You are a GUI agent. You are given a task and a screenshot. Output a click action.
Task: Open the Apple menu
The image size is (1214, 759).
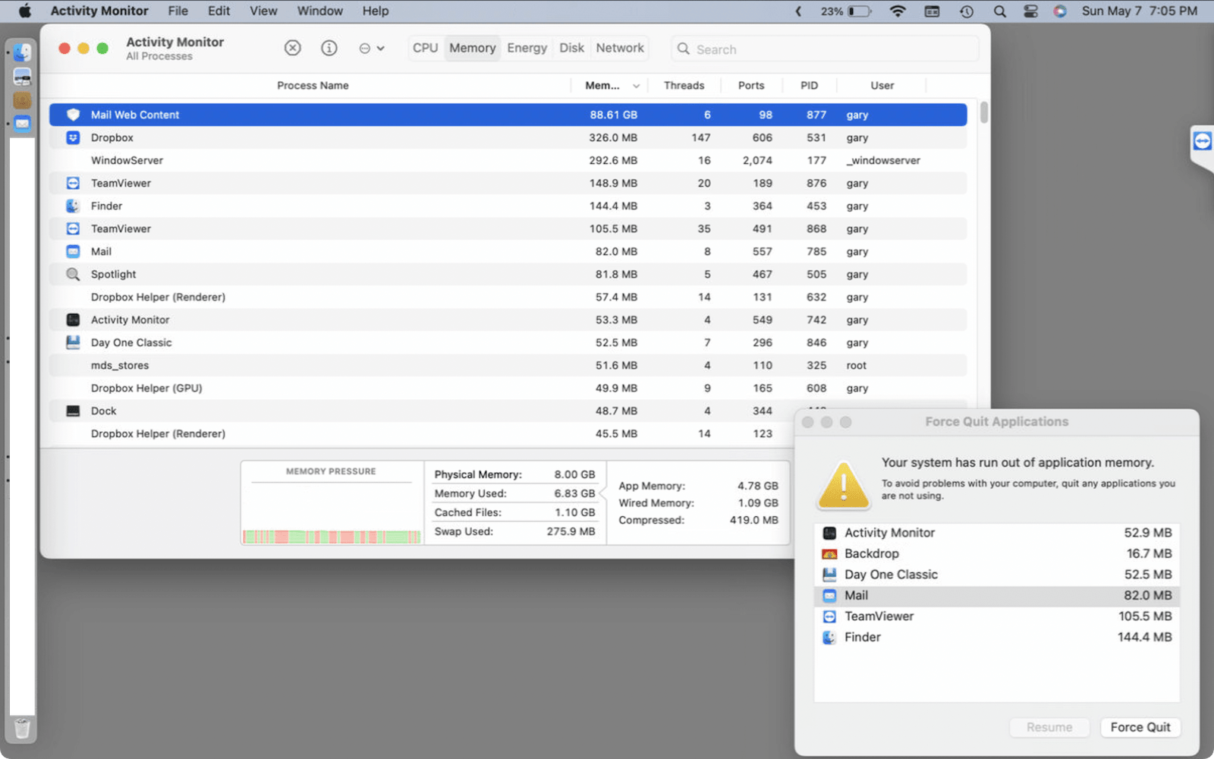(x=25, y=11)
